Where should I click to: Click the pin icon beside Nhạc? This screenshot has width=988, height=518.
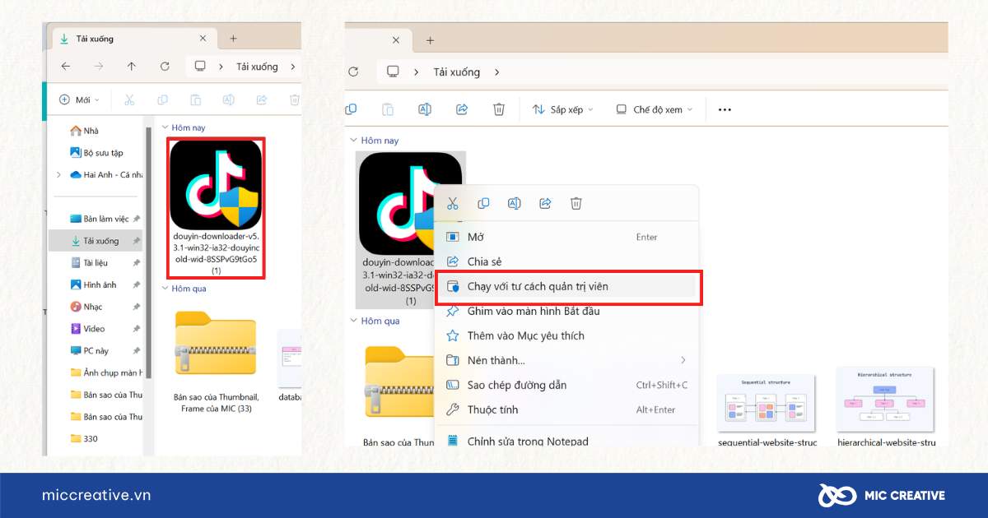coord(137,307)
